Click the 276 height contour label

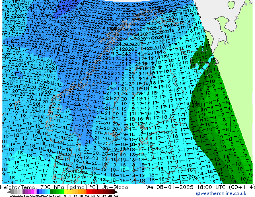(x=193, y=176)
